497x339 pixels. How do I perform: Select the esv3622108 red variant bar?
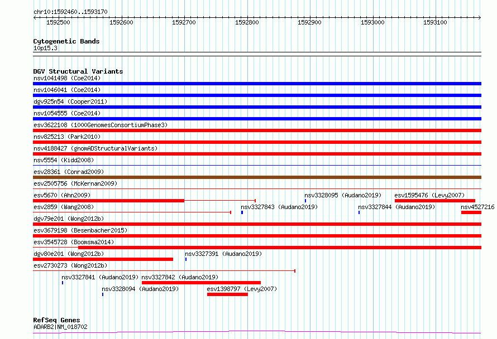[257, 130]
